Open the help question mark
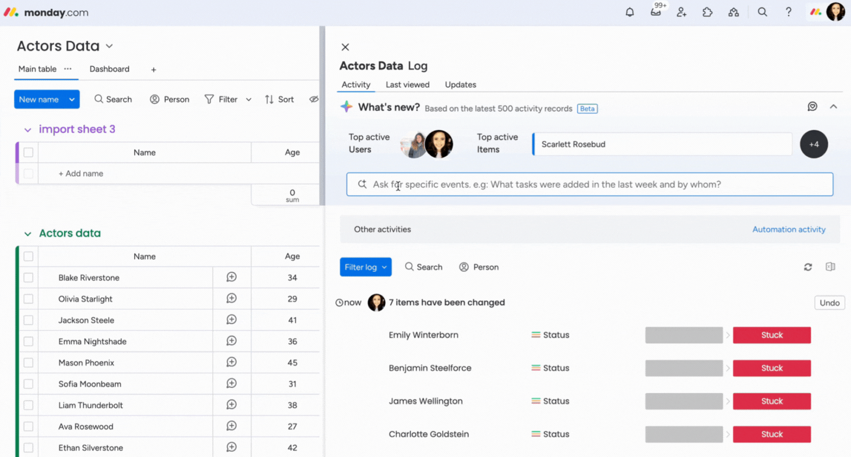851x457 pixels. pos(788,12)
